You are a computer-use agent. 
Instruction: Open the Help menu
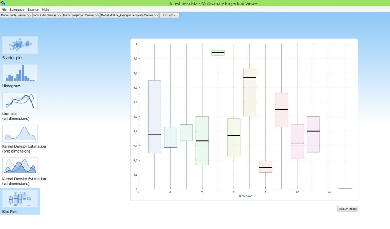click(46, 9)
